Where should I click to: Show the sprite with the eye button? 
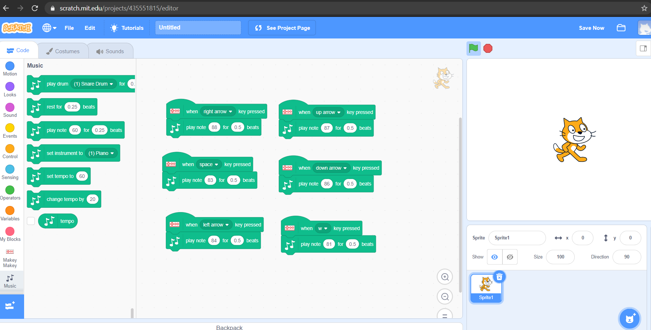coord(495,257)
